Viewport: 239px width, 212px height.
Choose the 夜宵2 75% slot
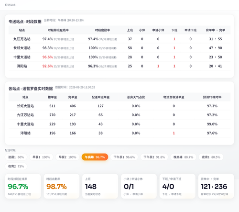point(16,167)
